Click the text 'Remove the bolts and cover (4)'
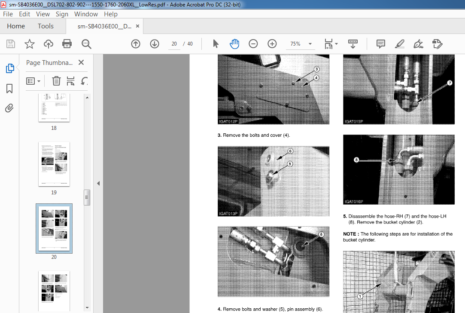Screen dimensions: 465x313 256,135
